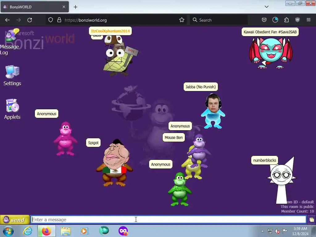The height and width of the screenshot is (237, 316).
Task: Open Windows Explorer folder in taskbar
Action: [66, 231]
